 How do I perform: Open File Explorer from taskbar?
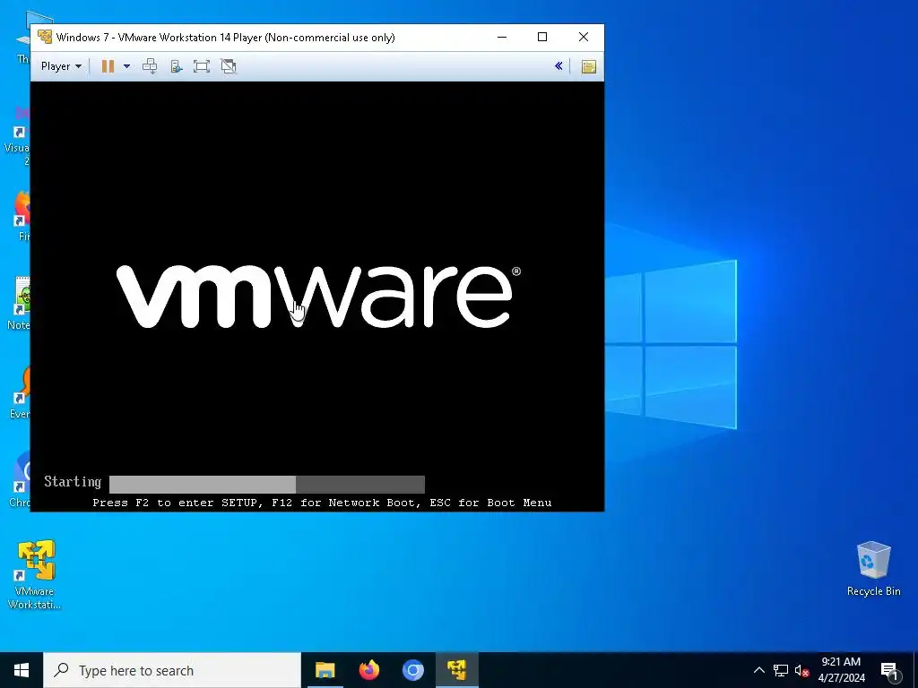point(325,670)
